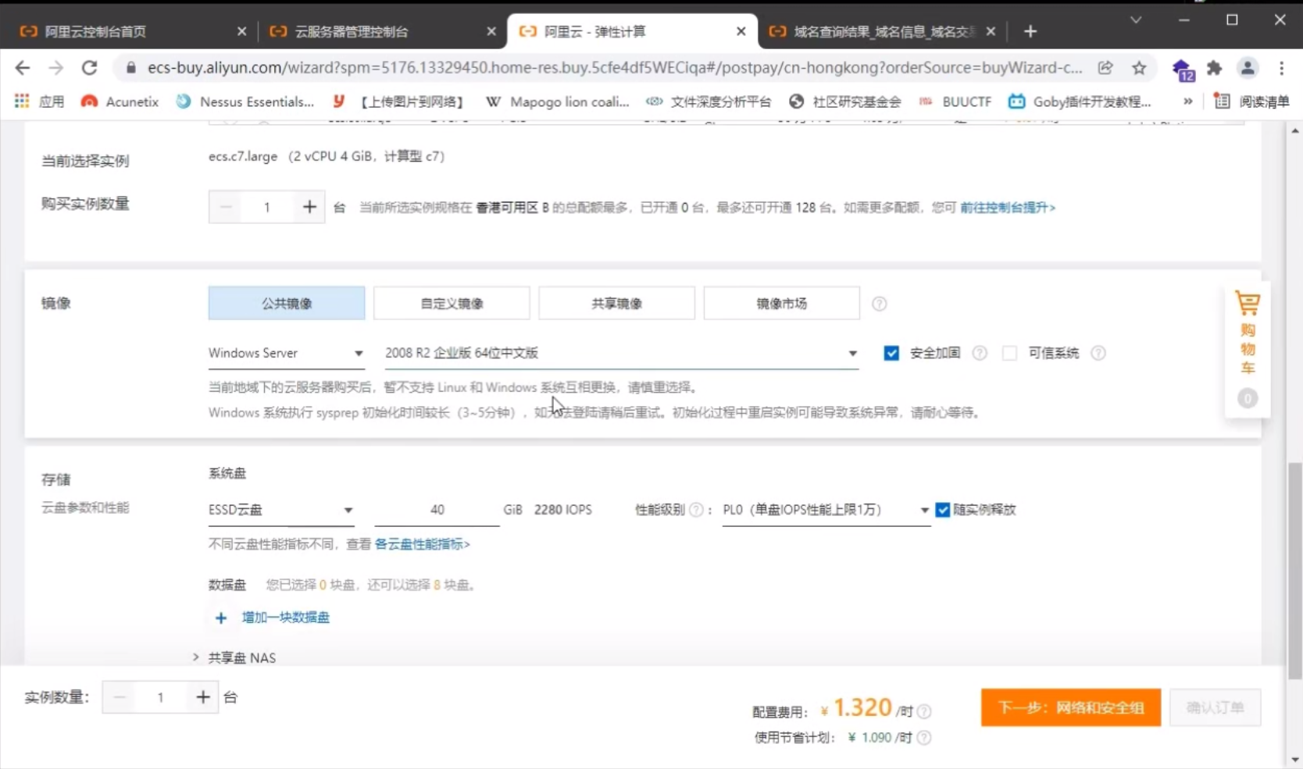
Task: Increase 购买实例数量 with the plus button
Action: coord(309,207)
